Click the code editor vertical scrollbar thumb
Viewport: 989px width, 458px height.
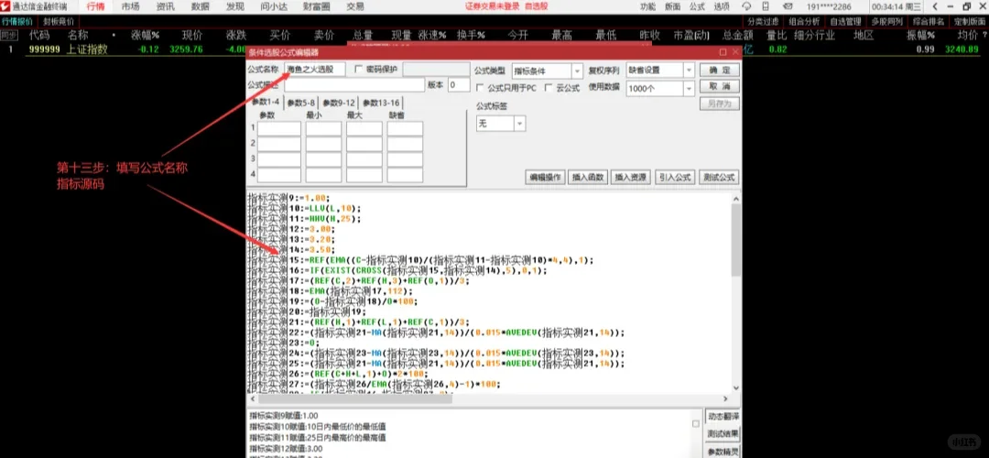click(x=735, y=240)
